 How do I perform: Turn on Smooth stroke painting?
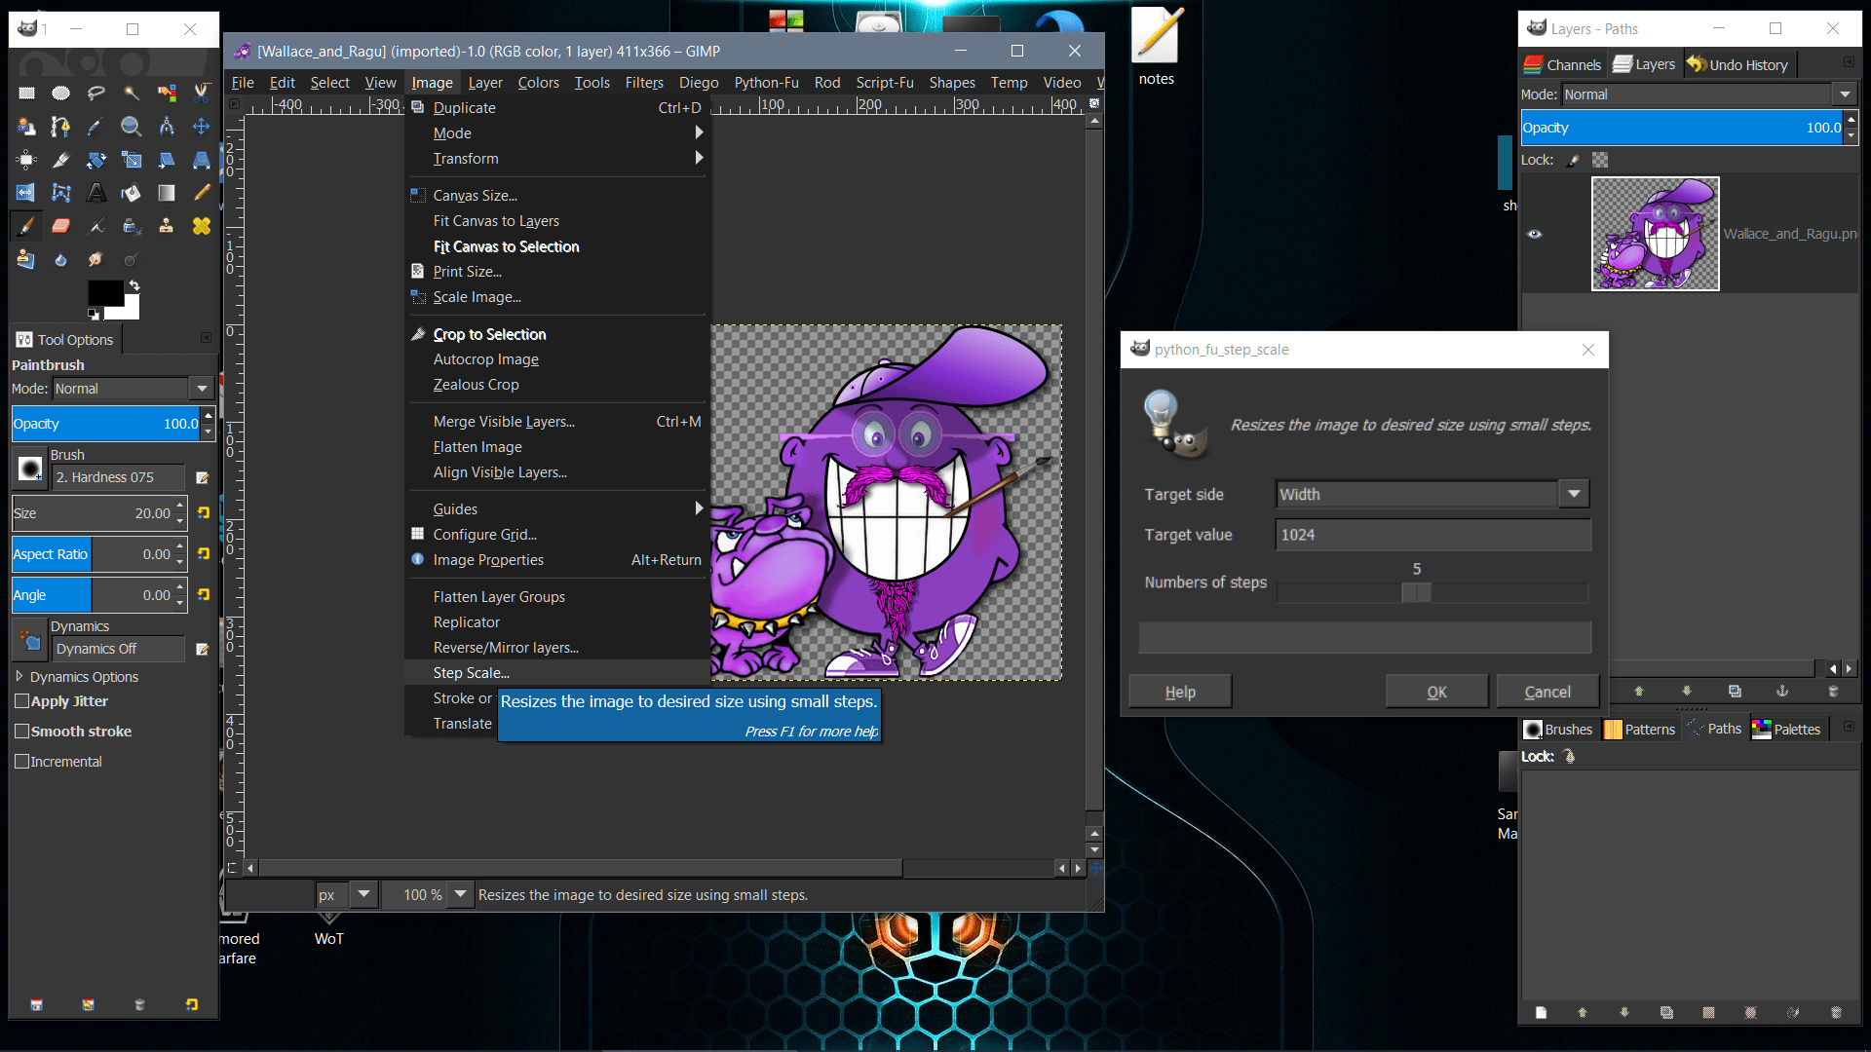coord(21,731)
